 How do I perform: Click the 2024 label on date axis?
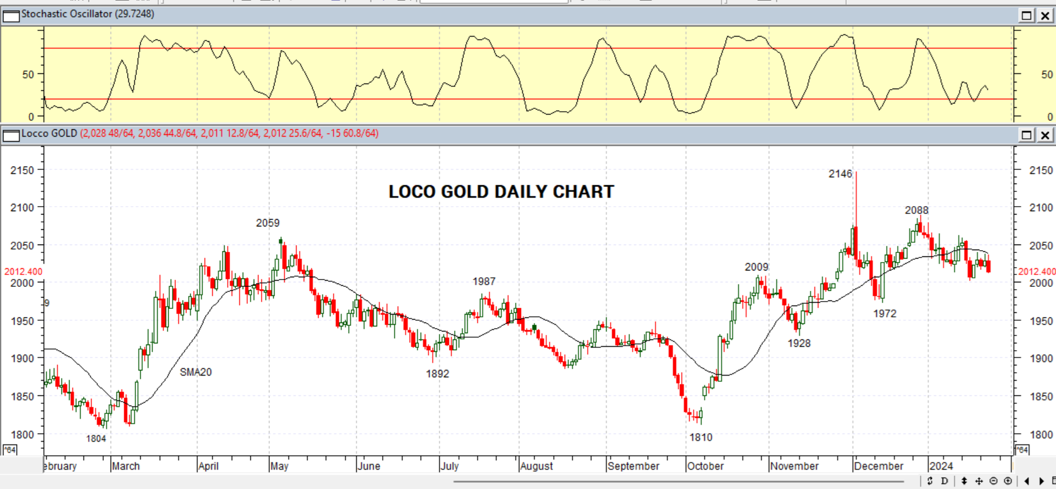pos(941,466)
